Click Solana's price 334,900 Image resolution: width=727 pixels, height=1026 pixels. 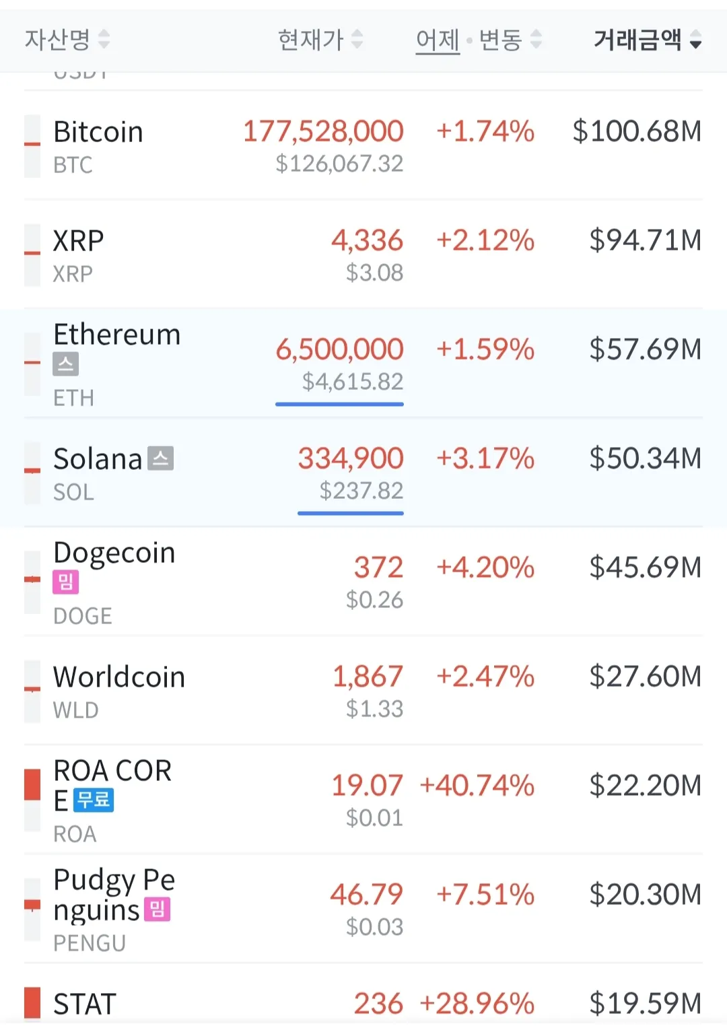(x=351, y=458)
